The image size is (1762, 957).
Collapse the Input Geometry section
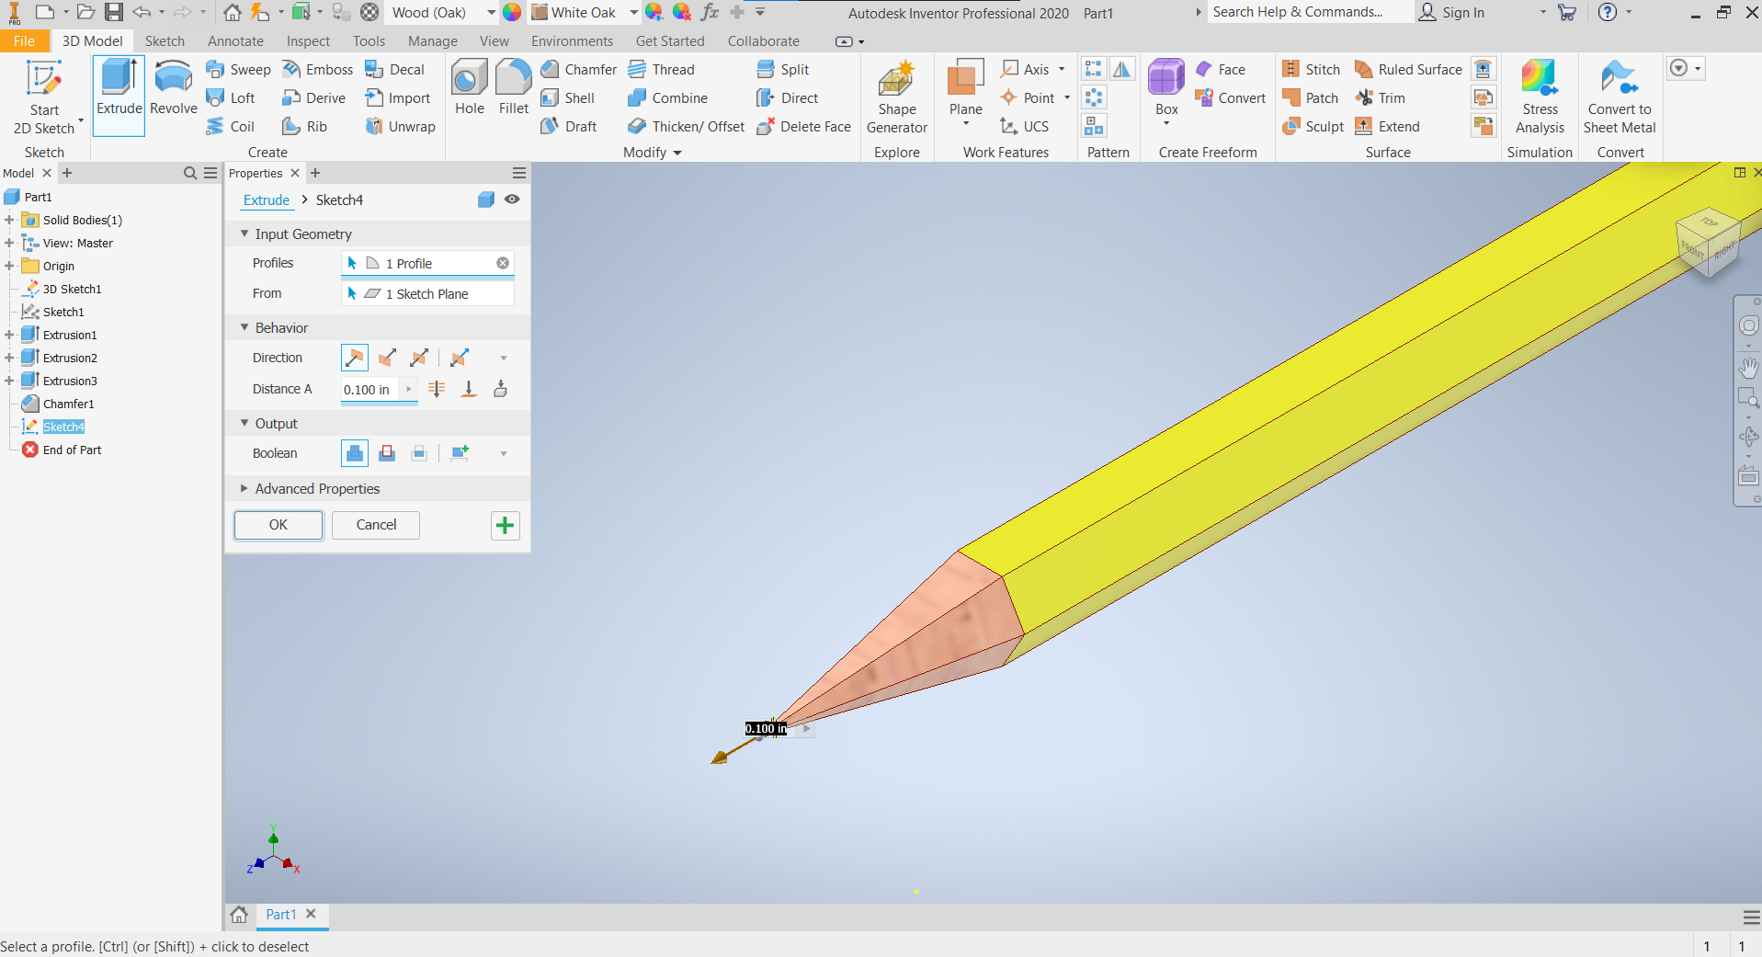244,234
